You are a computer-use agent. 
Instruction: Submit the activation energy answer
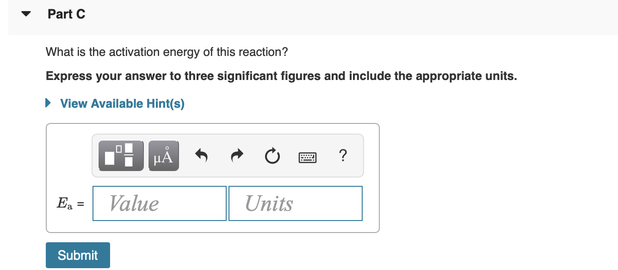click(x=78, y=255)
